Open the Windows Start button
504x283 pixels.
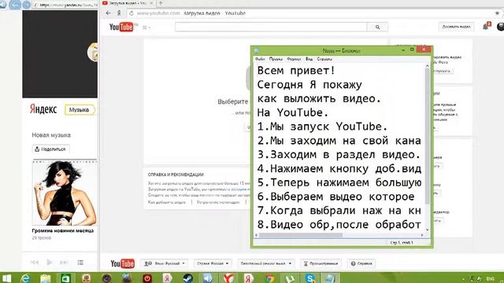click(6, 278)
